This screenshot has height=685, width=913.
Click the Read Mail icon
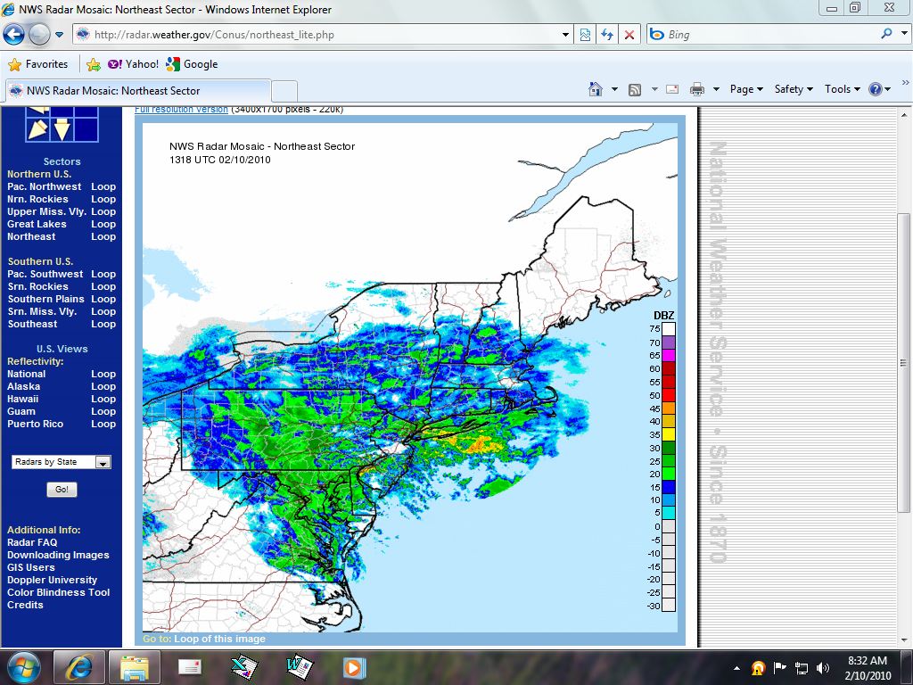672,89
